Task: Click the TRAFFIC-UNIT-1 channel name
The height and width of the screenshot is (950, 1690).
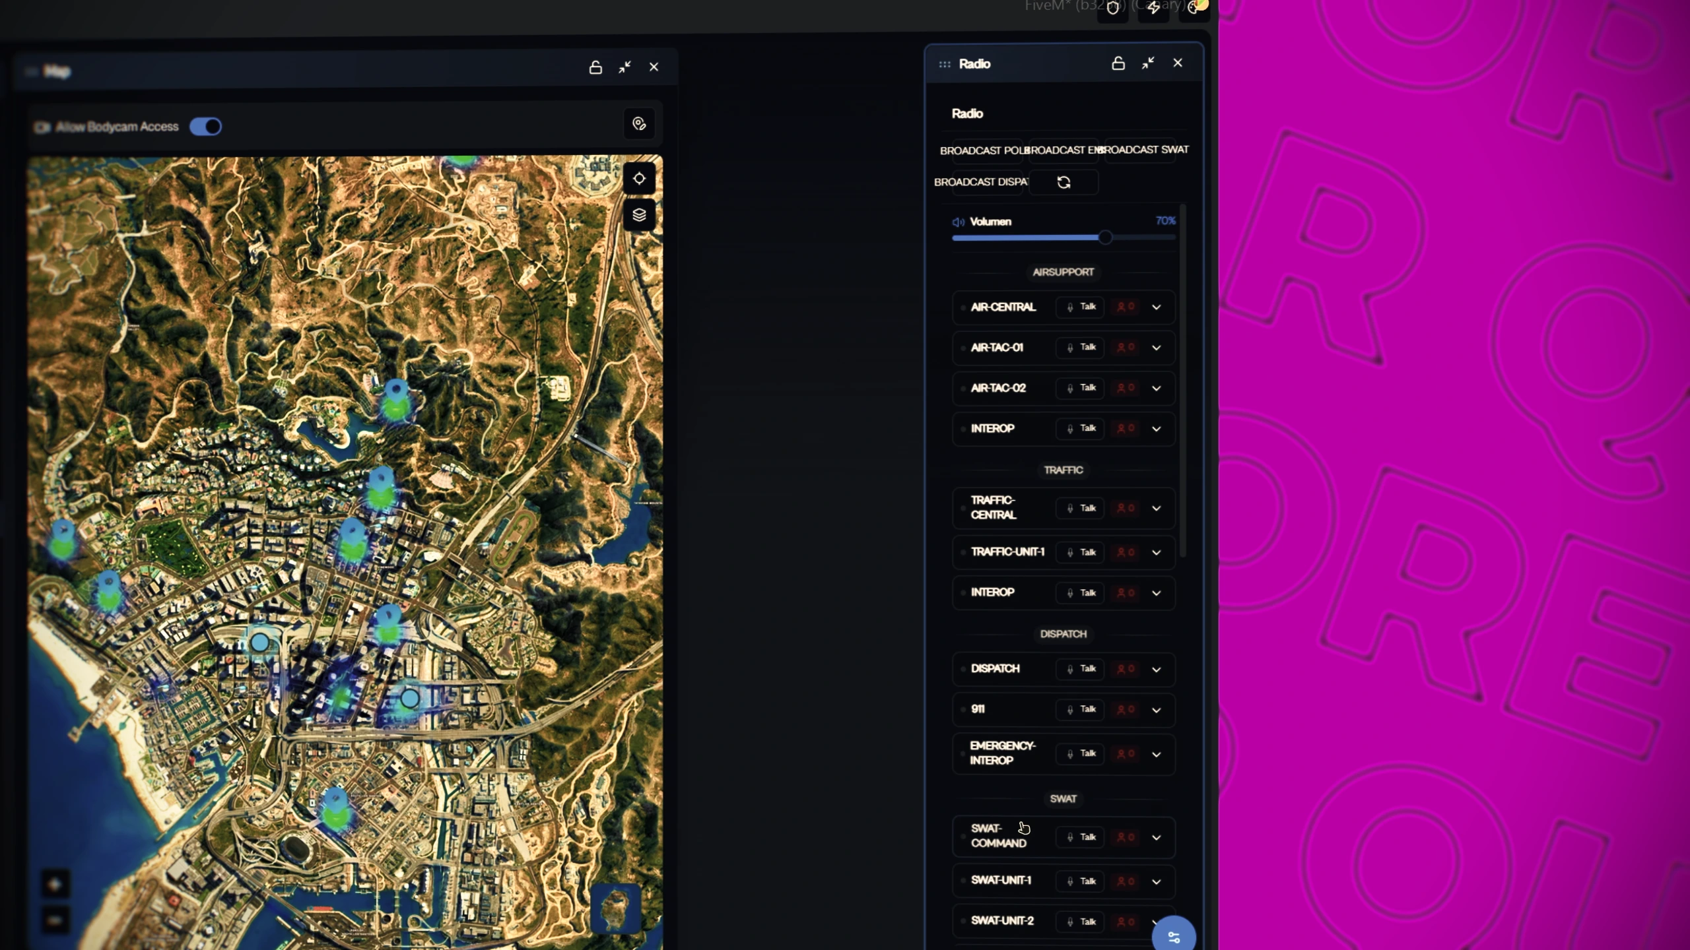Action: (x=1007, y=552)
